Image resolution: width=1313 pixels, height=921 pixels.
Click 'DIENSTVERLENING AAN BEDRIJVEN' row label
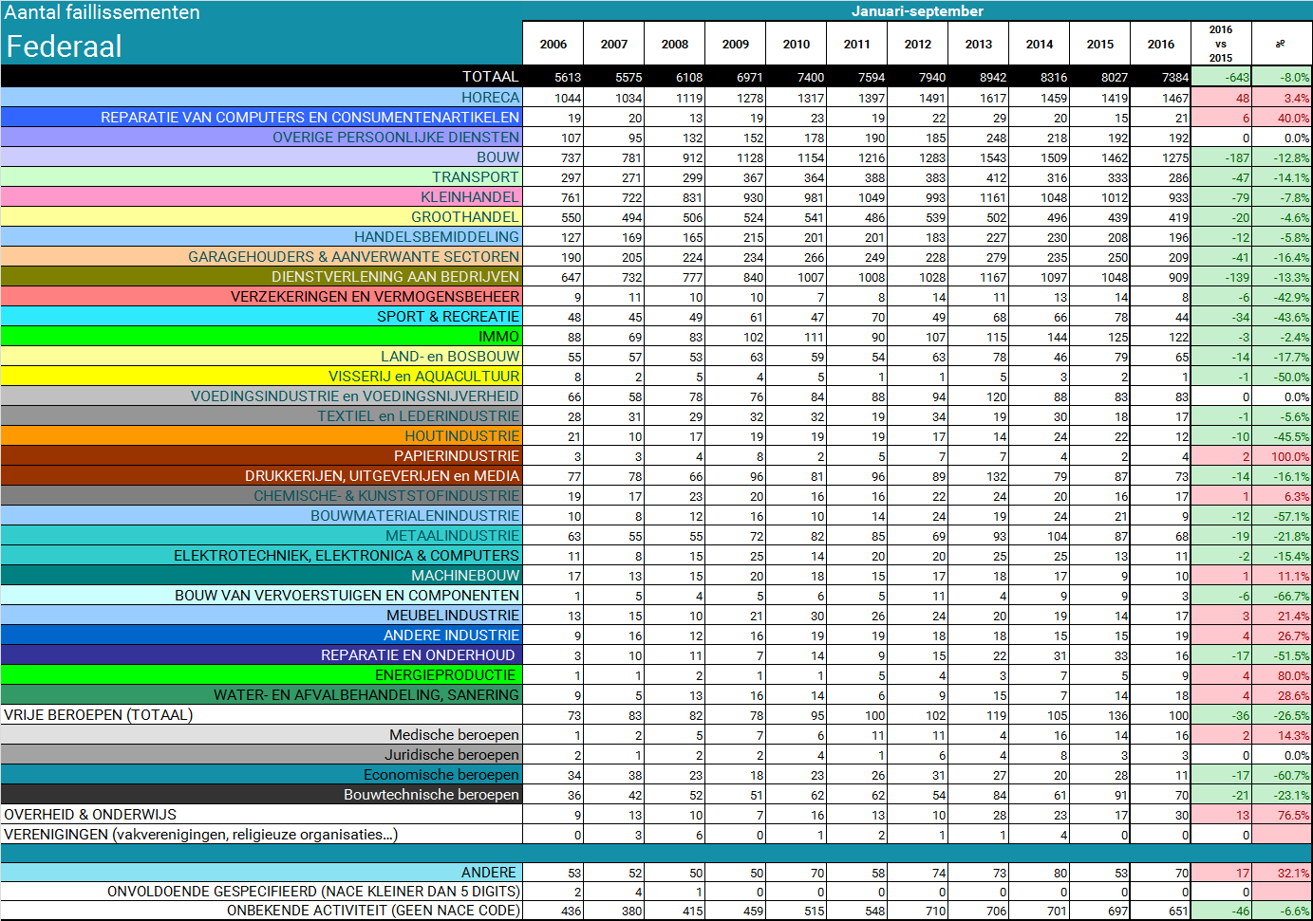point(395,276)
